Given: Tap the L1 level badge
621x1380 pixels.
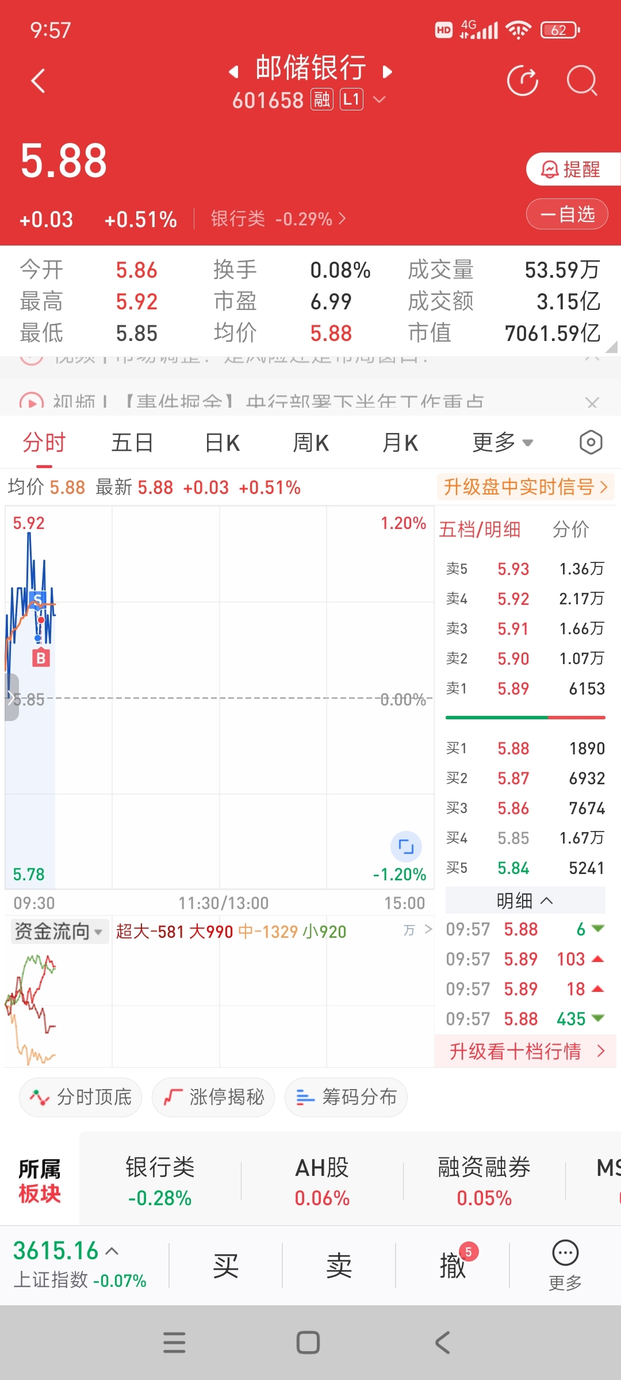Looking at the screenshot, I should (351, 99).
